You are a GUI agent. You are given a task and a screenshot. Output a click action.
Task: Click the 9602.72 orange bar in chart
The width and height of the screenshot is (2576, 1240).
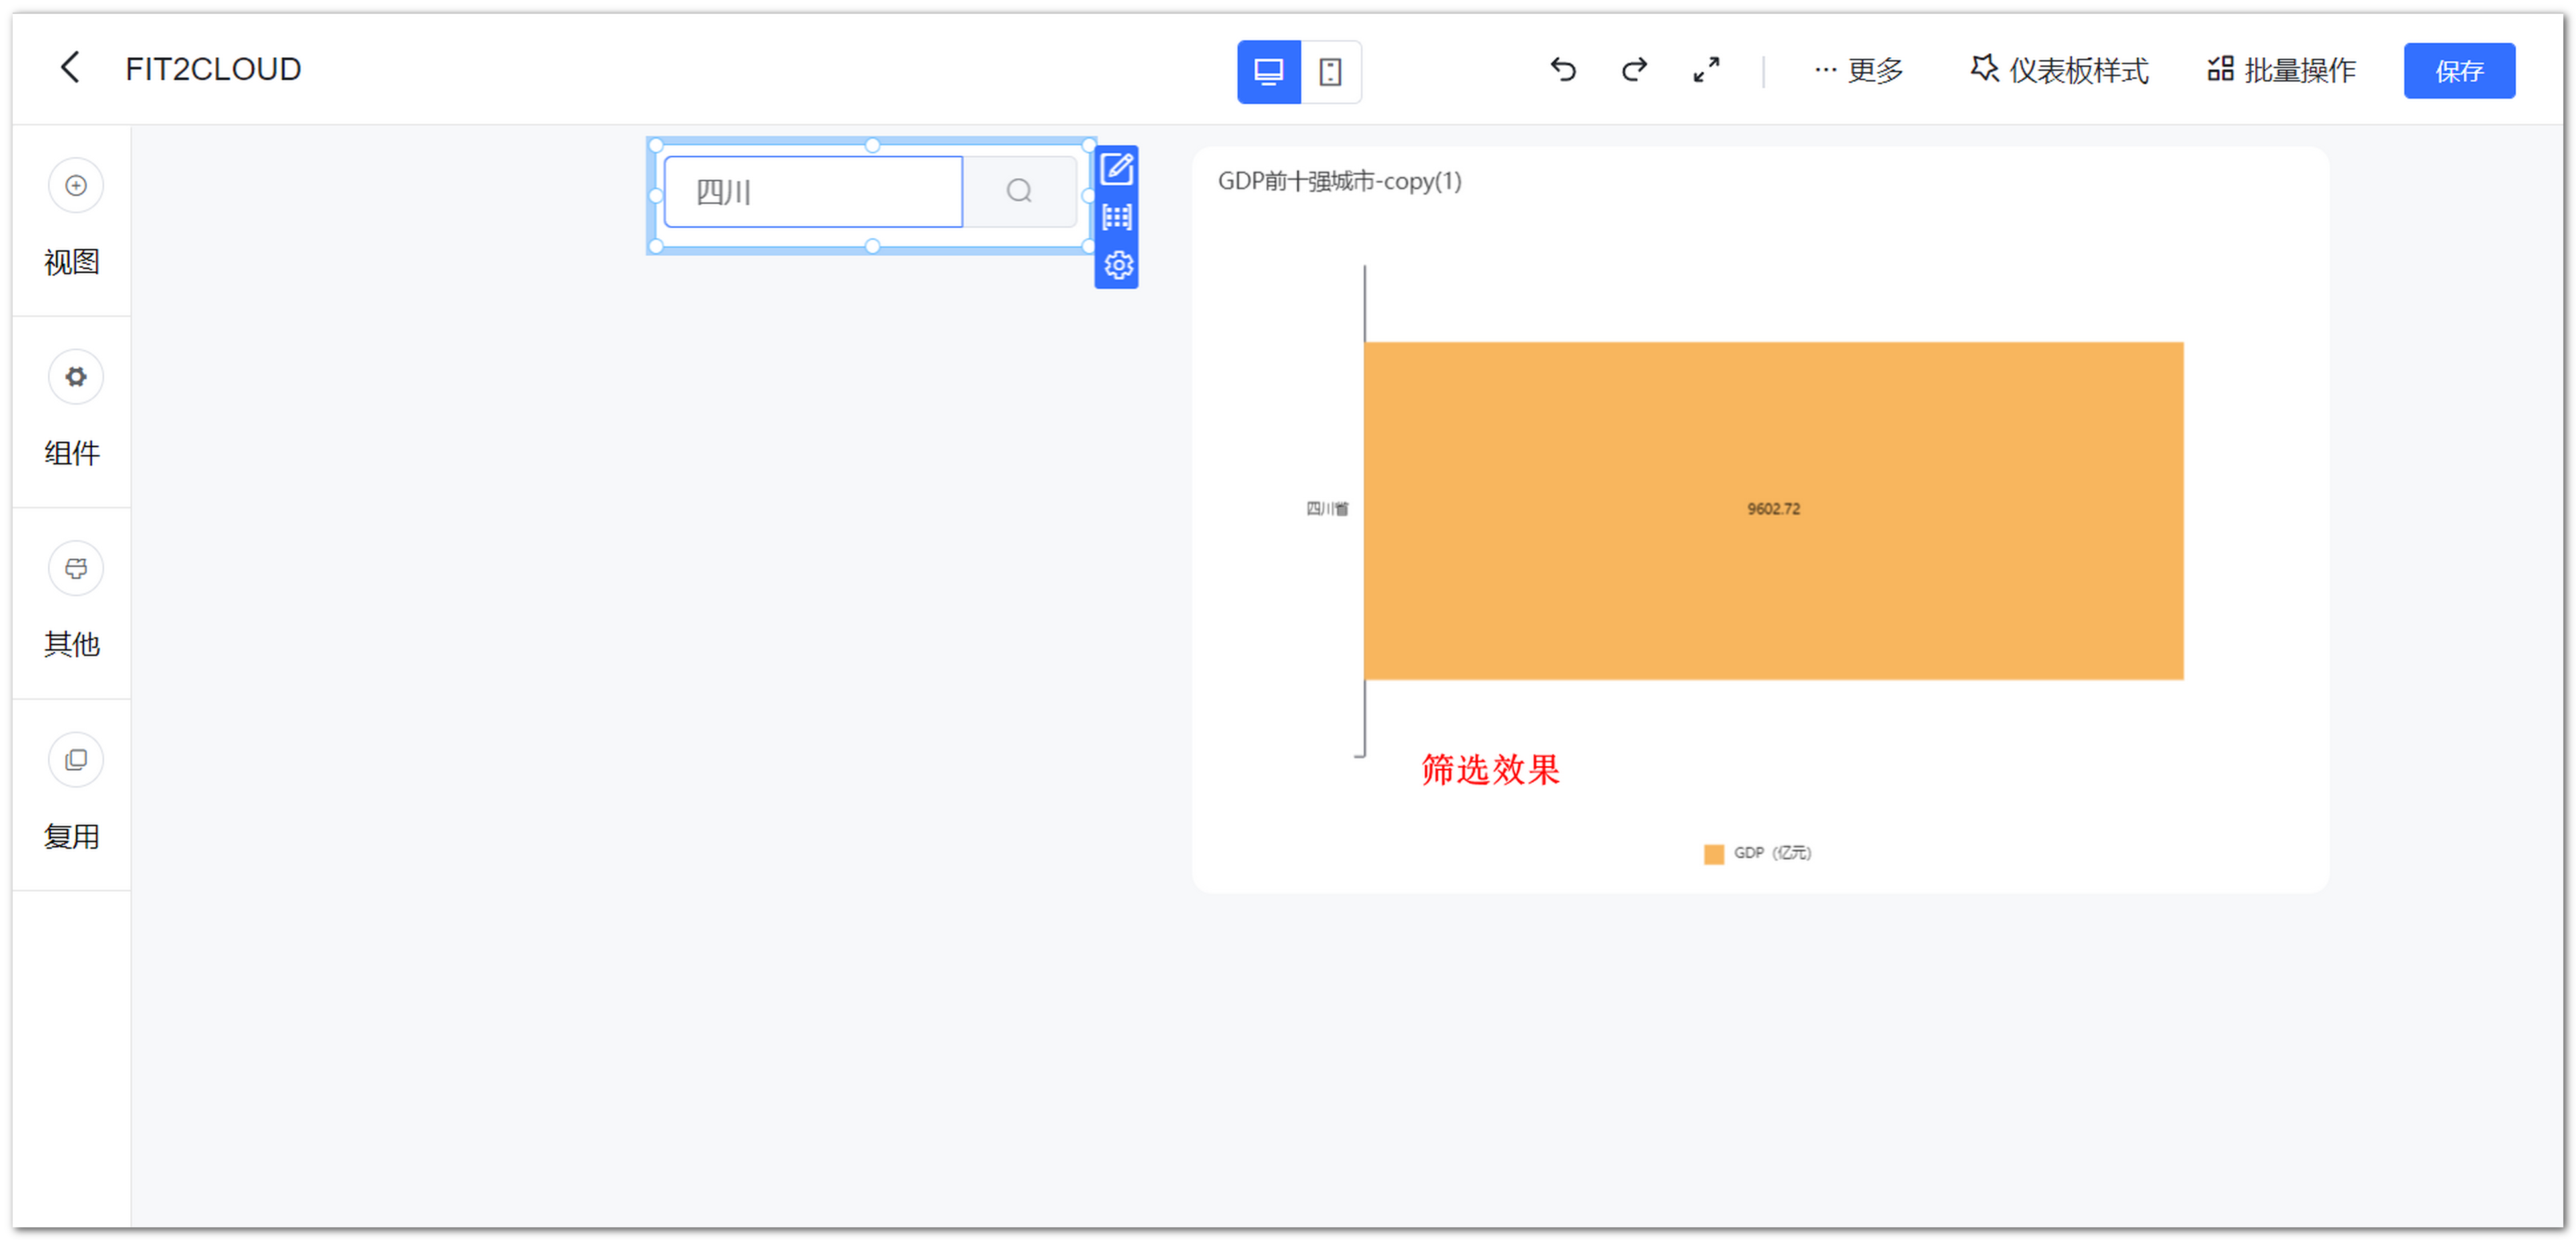tap(1773, 510)
